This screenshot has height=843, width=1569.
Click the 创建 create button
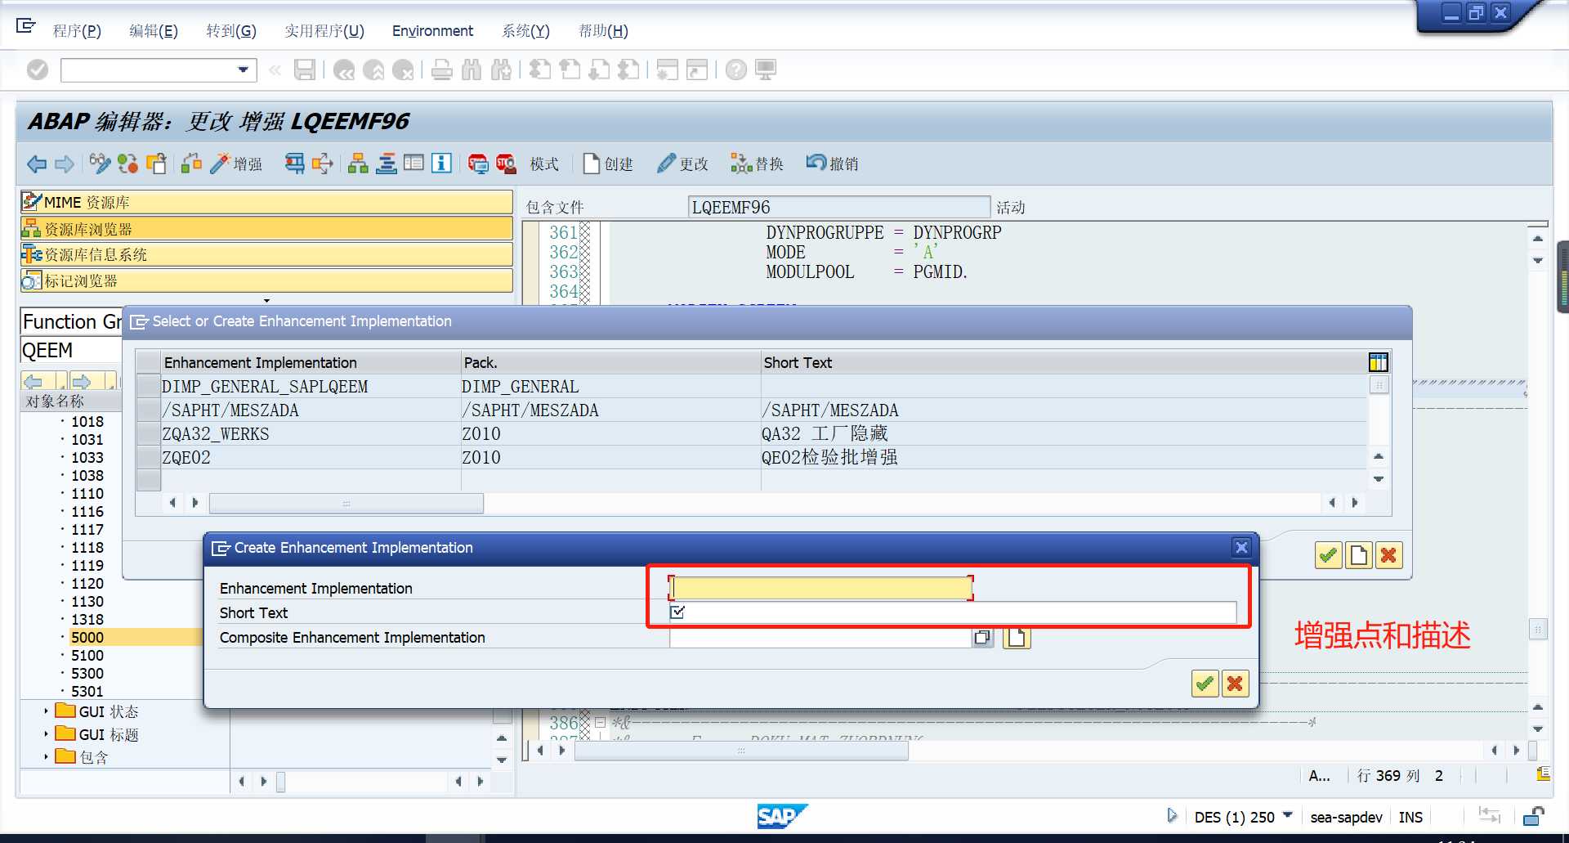(x=609, y=164)
